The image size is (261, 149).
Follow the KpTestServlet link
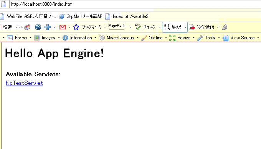pyautogui.click(x=24, y=83)
